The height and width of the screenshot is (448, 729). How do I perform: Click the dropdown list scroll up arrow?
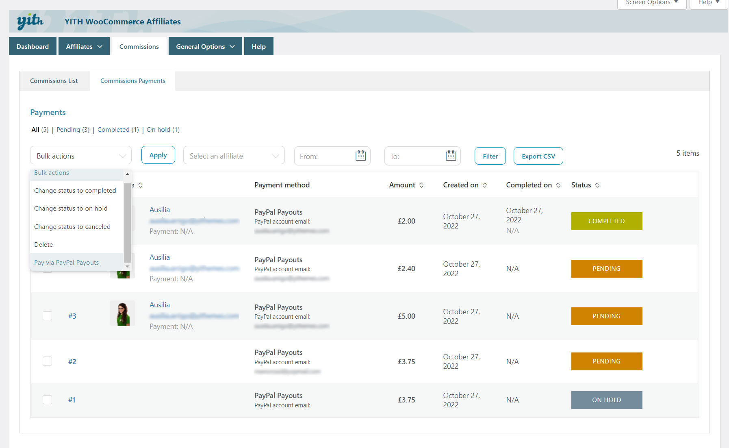127,174
